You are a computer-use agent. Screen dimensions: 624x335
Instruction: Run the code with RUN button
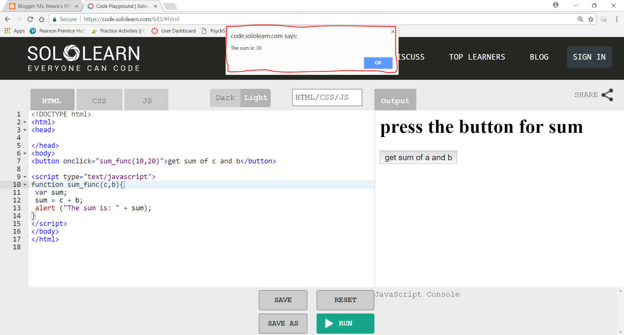click(x=346, y=323)
